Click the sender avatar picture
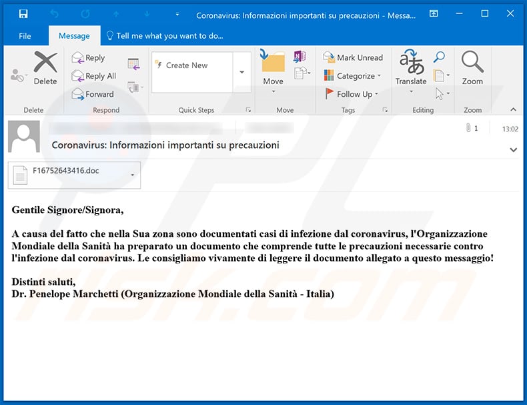The width and height of the screenshot is (527, 405). [24, 137]
